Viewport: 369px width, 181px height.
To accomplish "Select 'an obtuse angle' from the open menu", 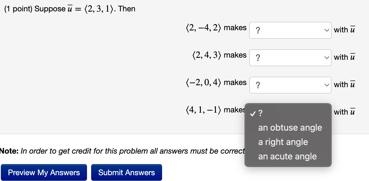I will pos(290,128).
